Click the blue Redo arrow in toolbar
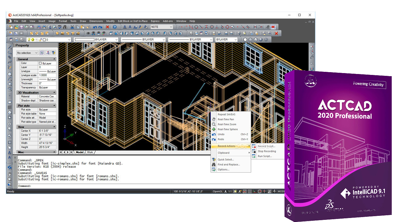This screenshot has height=222, width=395. 100,27
